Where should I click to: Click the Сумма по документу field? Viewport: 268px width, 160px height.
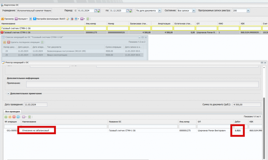[247, 104]
